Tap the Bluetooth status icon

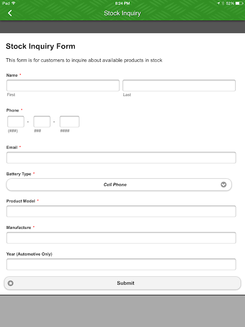click(x=223, y=3)
